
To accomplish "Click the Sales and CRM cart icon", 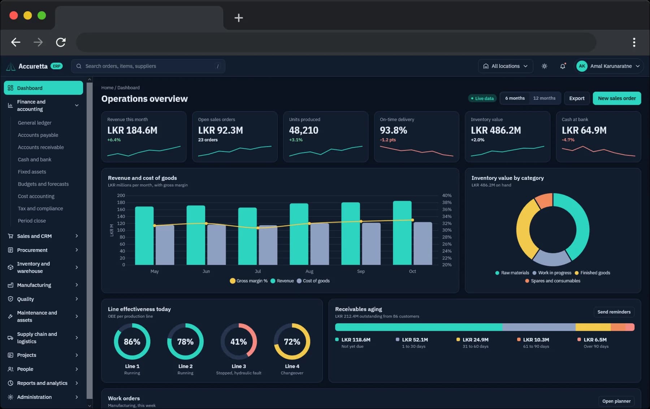I will (x=10, y=236).
